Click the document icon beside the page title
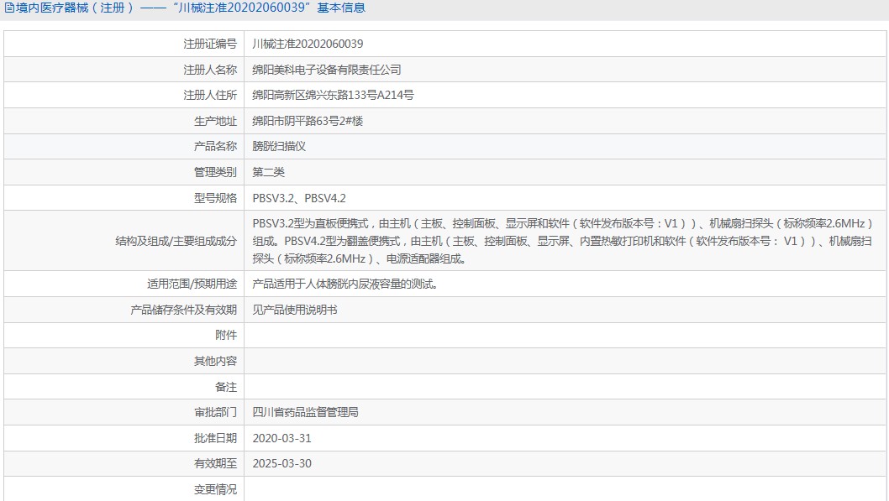 click(9, 8)
